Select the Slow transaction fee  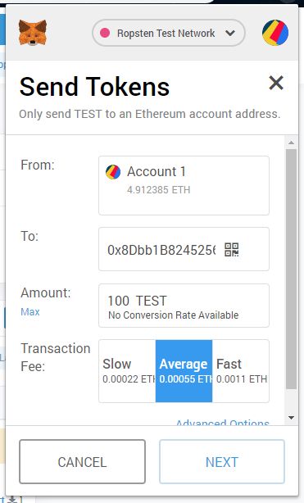pyautogui.click(x=127, y=371)
